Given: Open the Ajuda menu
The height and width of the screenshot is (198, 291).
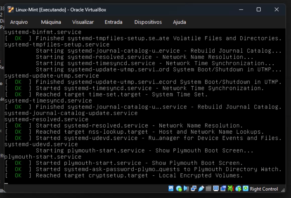Looking at the screenshot, I should [x=179, y=22].
